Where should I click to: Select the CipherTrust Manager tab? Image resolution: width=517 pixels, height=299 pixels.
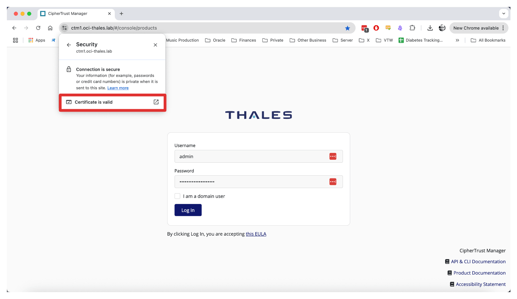point(76,13)
